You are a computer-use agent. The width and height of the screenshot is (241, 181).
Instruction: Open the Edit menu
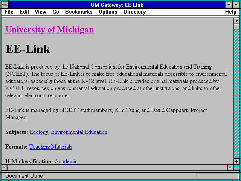(x=24, y=12)
